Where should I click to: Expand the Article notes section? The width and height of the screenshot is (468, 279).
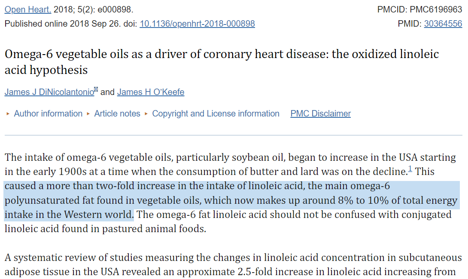point(117,113)
